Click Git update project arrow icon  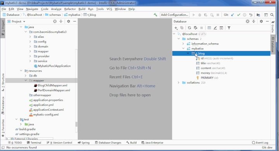232,15
